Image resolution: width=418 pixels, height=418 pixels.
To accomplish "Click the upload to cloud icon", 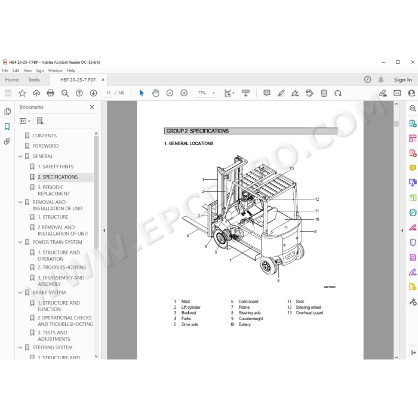I will 36,93.
